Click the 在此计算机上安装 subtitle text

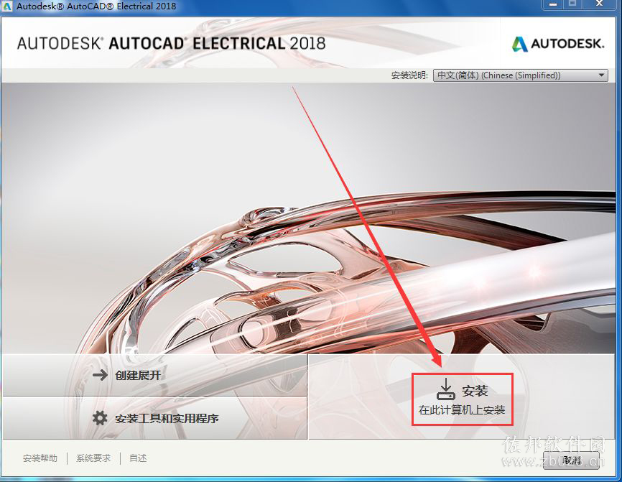click(x=462, y=409)
